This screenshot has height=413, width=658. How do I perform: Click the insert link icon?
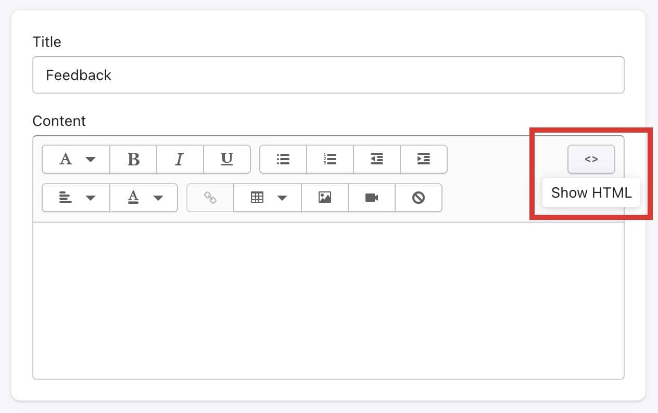click(210, 198)
